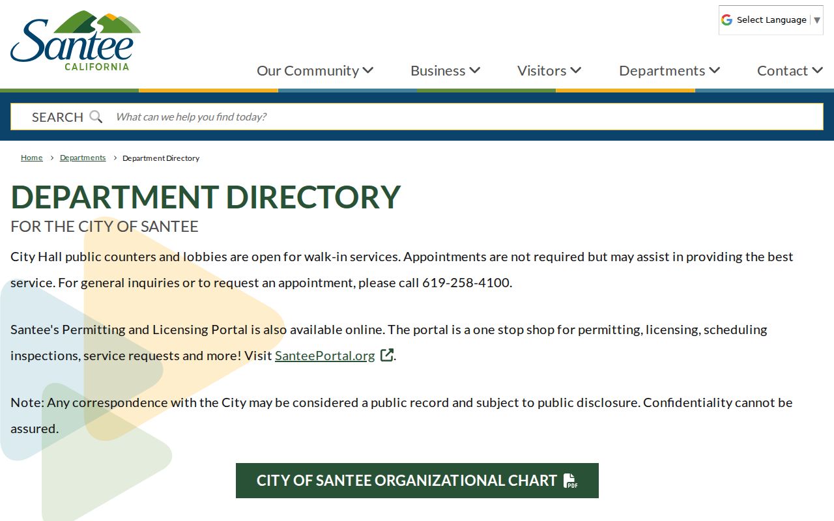Click the Google logo icon in language selector

[x=726, y=20]
